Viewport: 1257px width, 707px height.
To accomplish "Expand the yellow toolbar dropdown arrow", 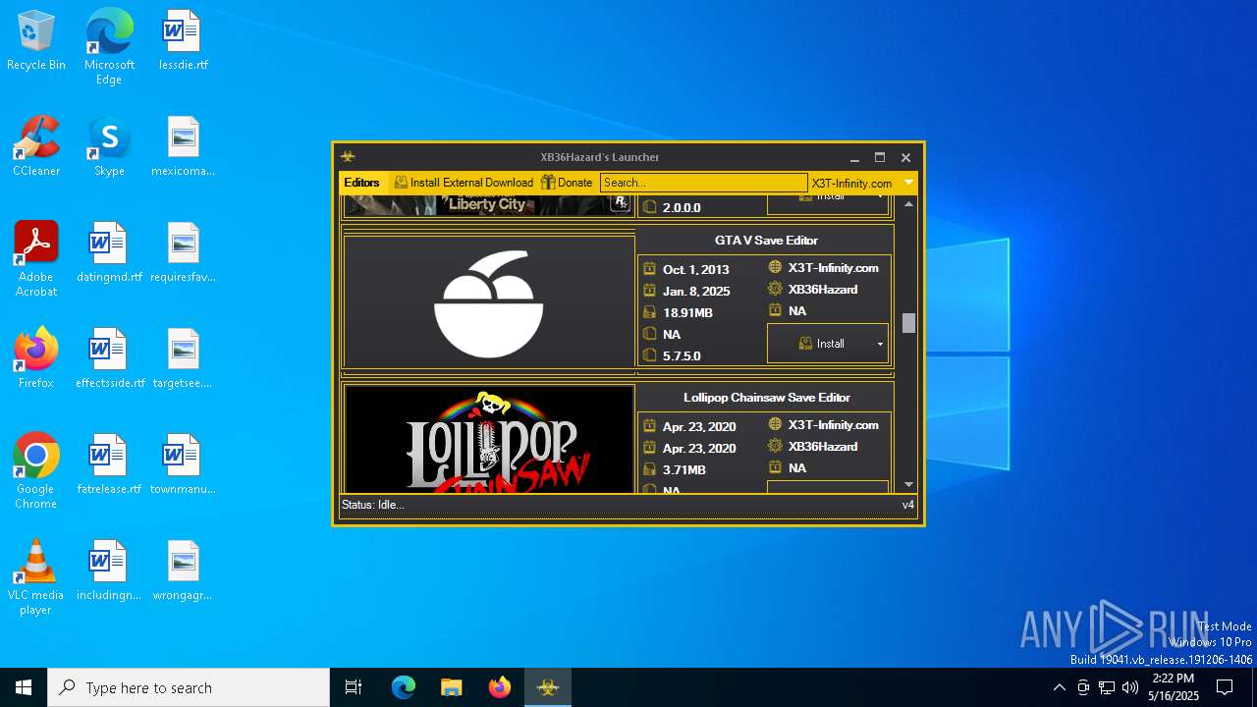I will pyautogui.click(x=908, y=183).
